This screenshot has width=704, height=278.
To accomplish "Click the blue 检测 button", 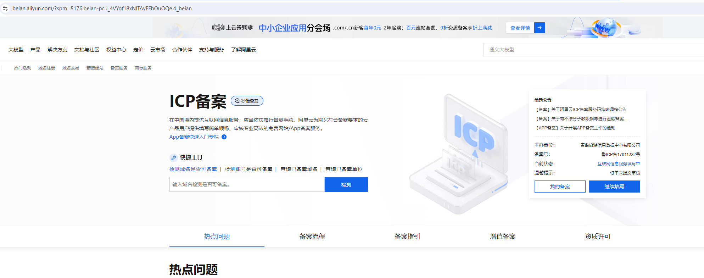I will pos(346,184).
